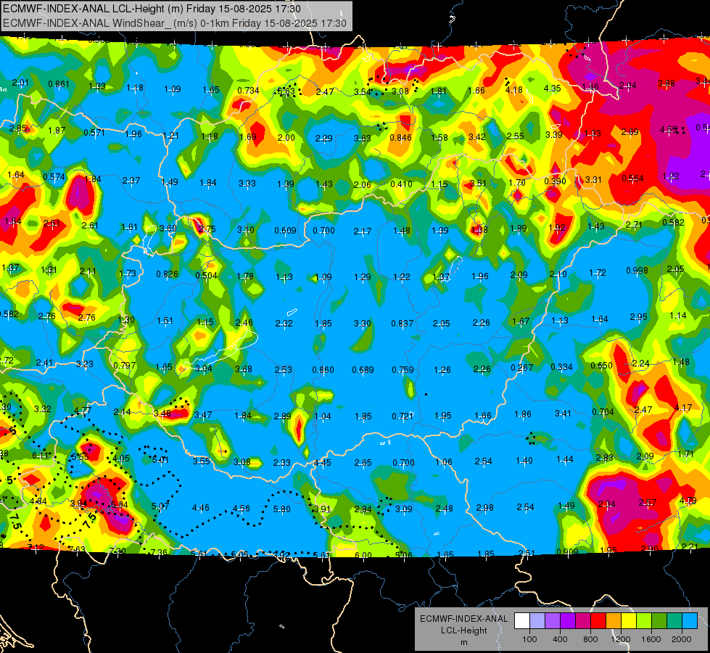
Task: Click the WindShear 0-1km title line
Action: [174, 23]
